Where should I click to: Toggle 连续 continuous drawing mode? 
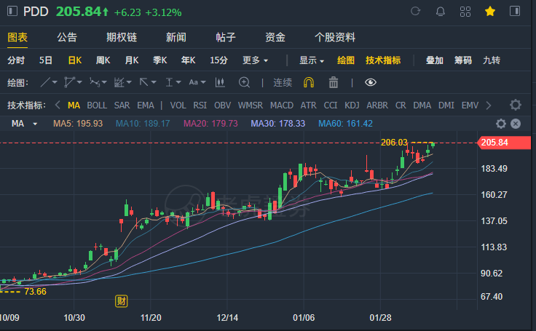pyautogui.click(x=283, y=82)
